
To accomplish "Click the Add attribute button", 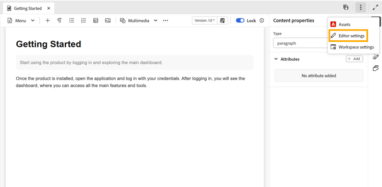I will point(354,59).
